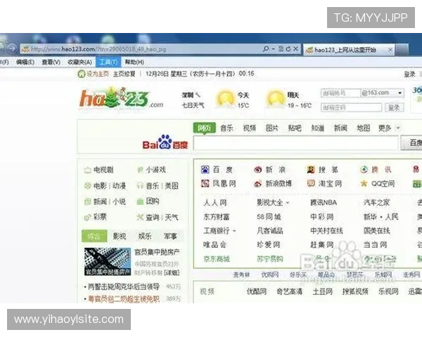Select the 视频 search tab

(249, 128)
